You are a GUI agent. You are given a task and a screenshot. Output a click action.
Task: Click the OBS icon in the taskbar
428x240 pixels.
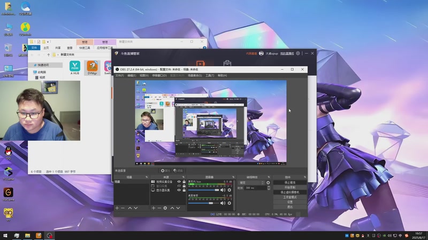coord(49,235)
